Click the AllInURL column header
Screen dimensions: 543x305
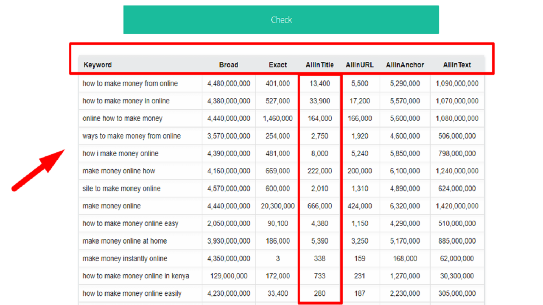(360, 65)
